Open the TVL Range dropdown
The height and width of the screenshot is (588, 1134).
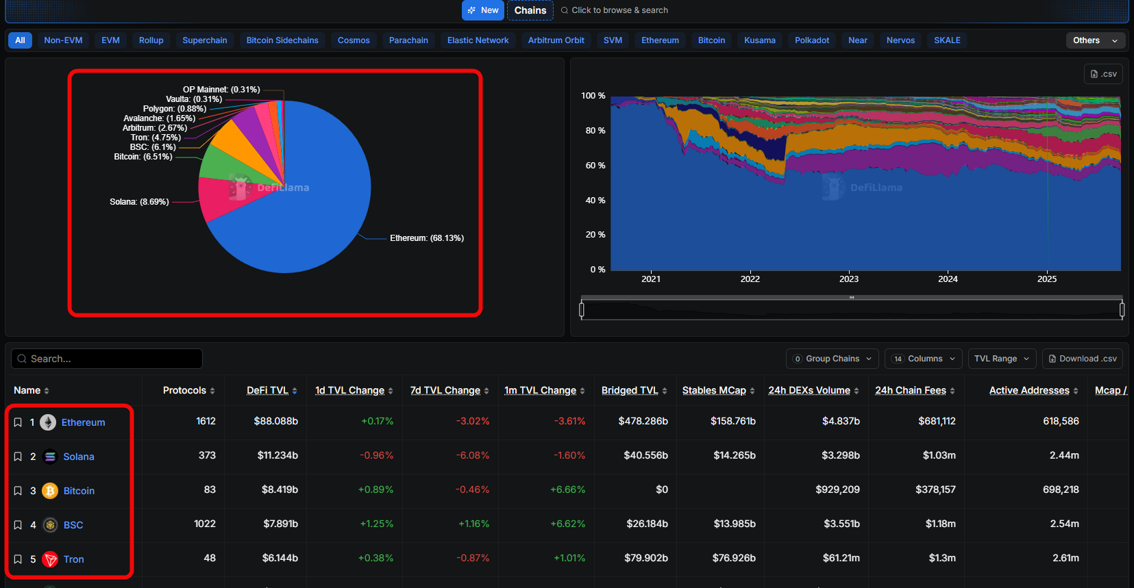tap(1001, 359)
